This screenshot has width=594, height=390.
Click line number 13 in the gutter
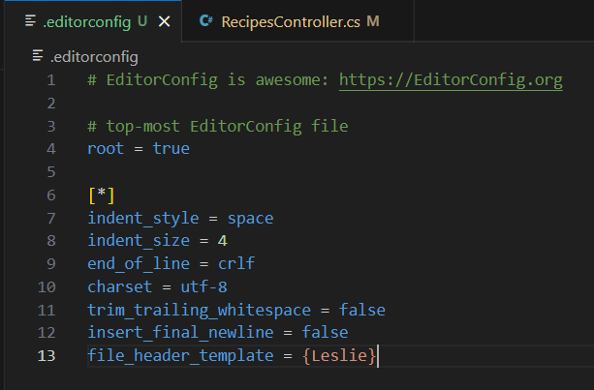point(47,356)
